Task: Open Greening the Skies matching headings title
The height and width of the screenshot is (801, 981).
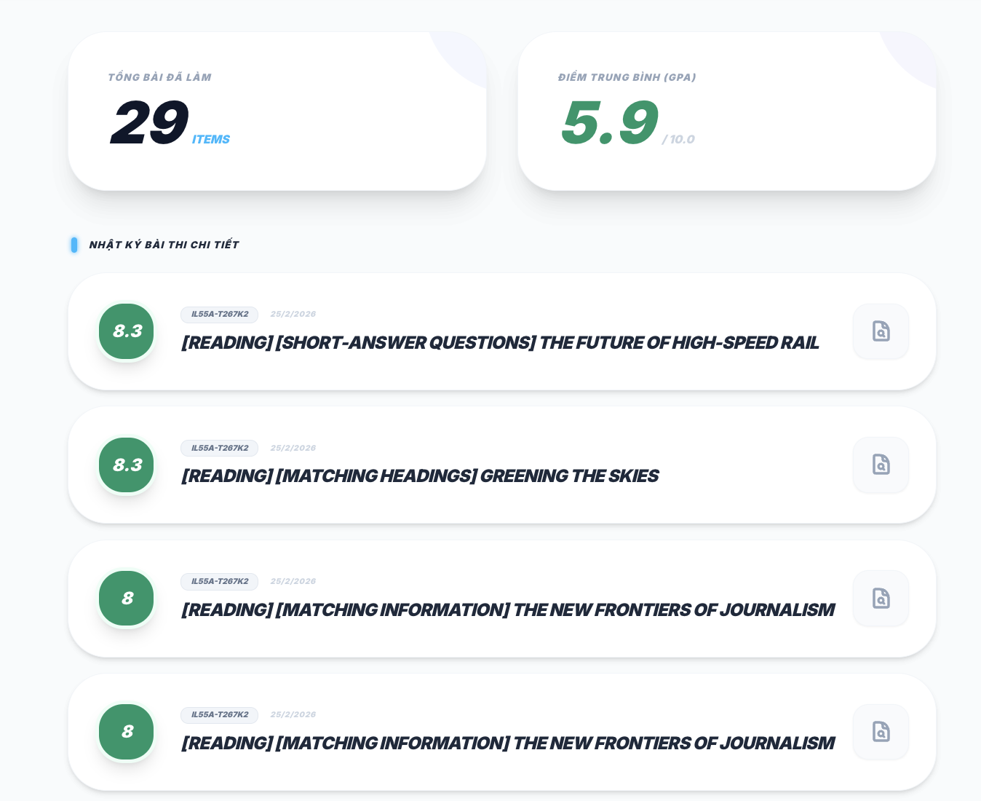Action: click(419, 476)
